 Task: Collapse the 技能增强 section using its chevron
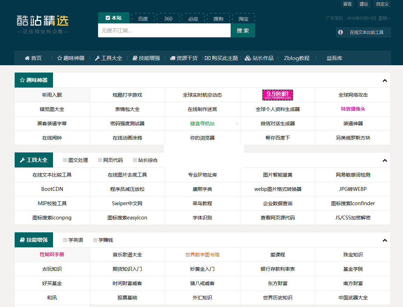385,240
